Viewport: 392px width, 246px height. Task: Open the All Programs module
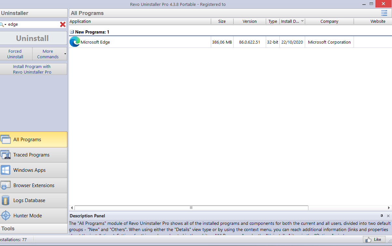[x=34, y=140]
